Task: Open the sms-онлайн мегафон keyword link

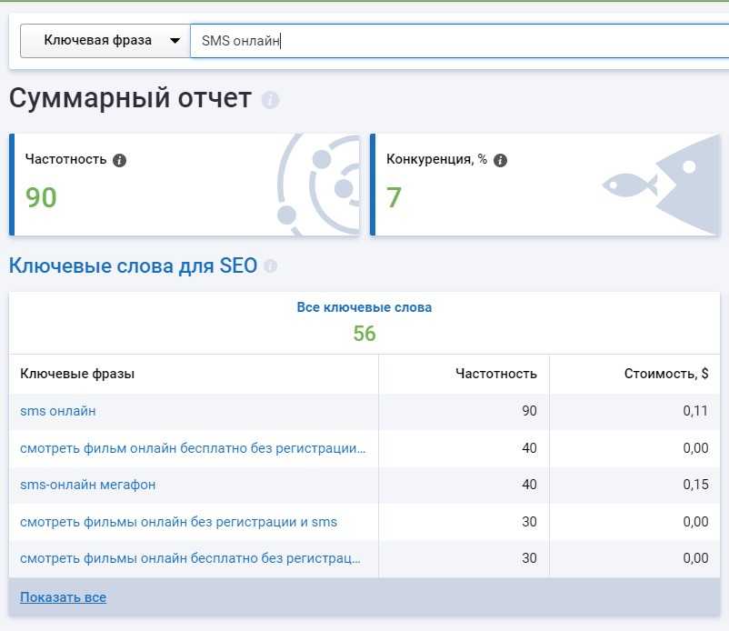Action: 87,485
